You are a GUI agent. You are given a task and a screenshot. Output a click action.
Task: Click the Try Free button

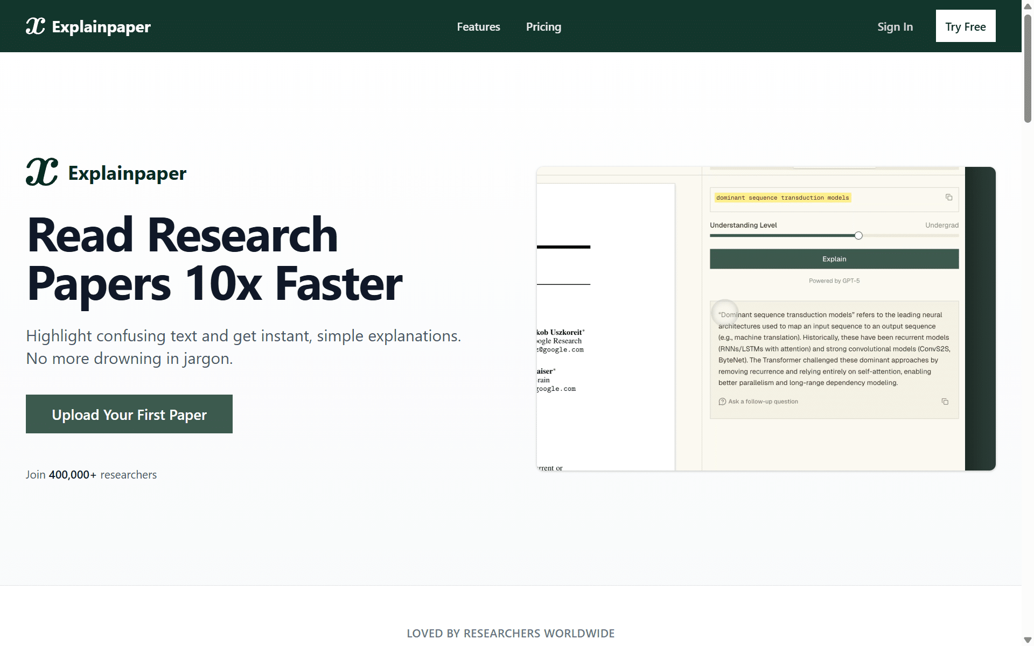click(x=966, y=26)
